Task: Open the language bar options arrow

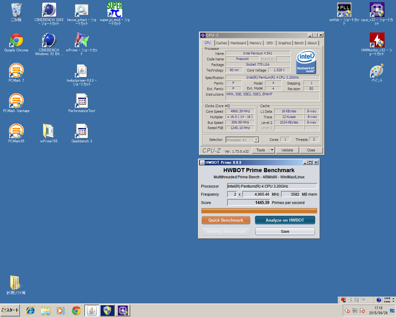Action: coord(393,301)
